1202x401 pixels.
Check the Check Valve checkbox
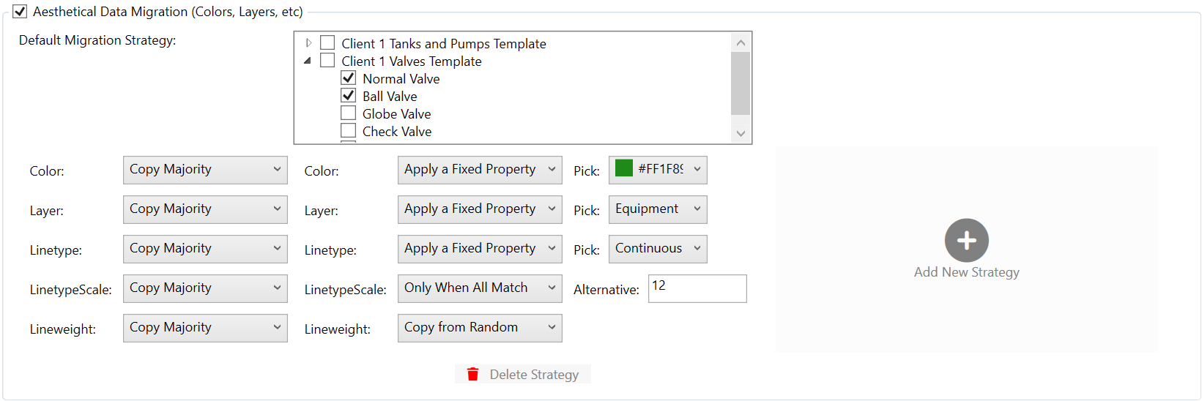click(349, 130)
